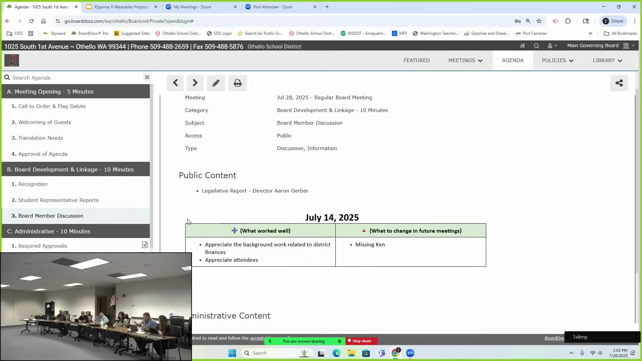Click the pencil edit icon

[x=216, y=83]
